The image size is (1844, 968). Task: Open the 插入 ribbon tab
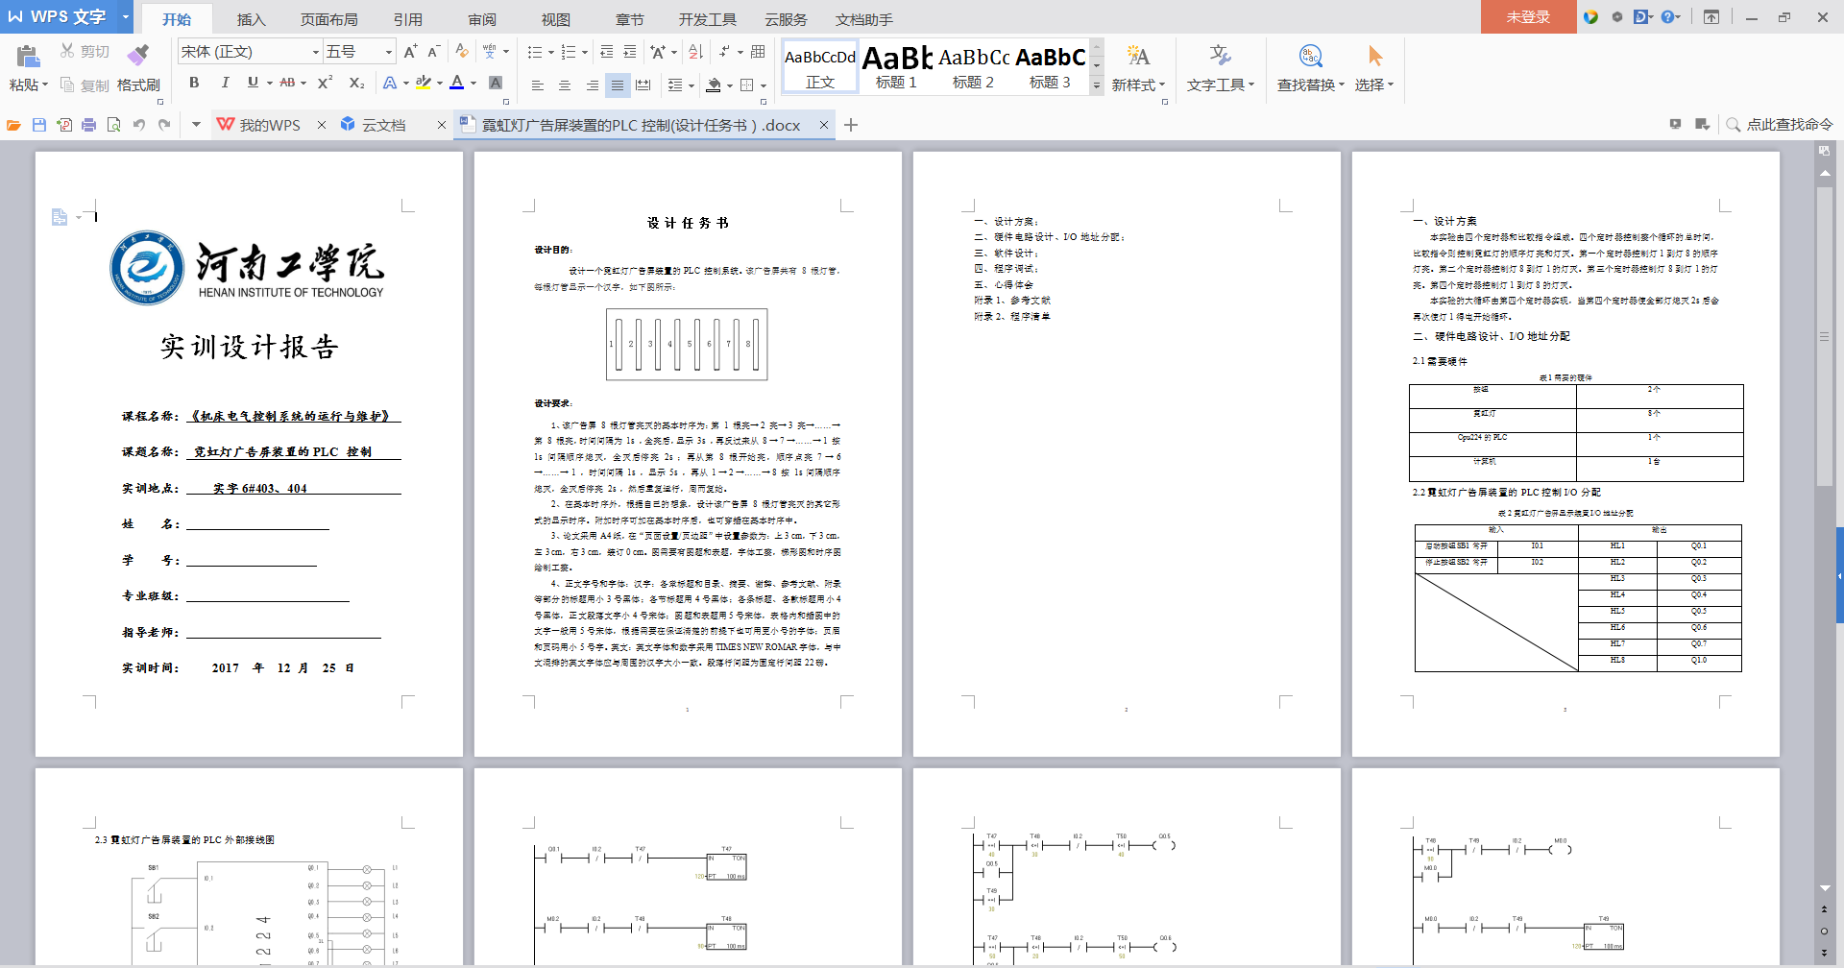(251, 19)
